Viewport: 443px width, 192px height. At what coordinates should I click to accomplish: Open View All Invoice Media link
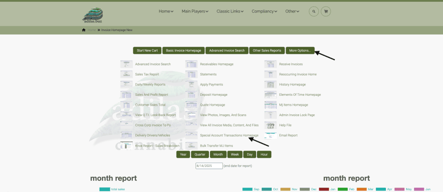229,125
